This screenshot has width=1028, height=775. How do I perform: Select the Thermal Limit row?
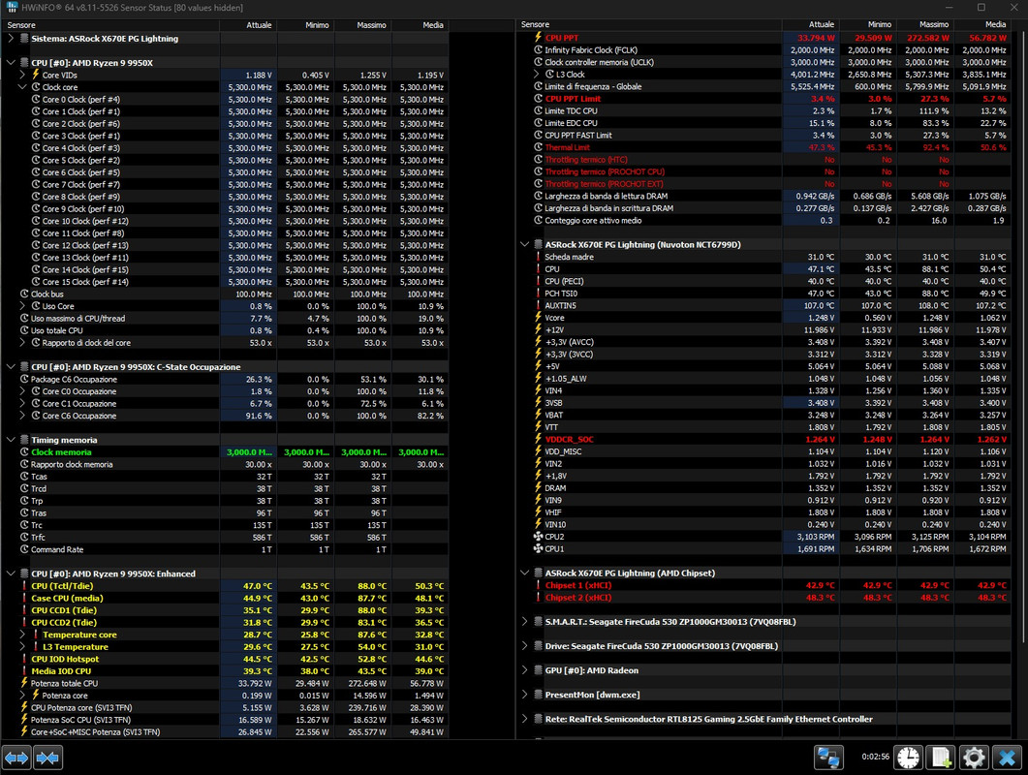click(x=763, y=147)
